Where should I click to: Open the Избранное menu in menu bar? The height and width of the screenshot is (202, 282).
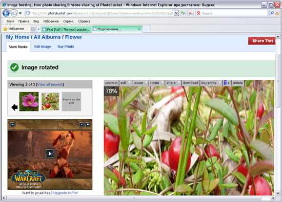click(51, 21)
